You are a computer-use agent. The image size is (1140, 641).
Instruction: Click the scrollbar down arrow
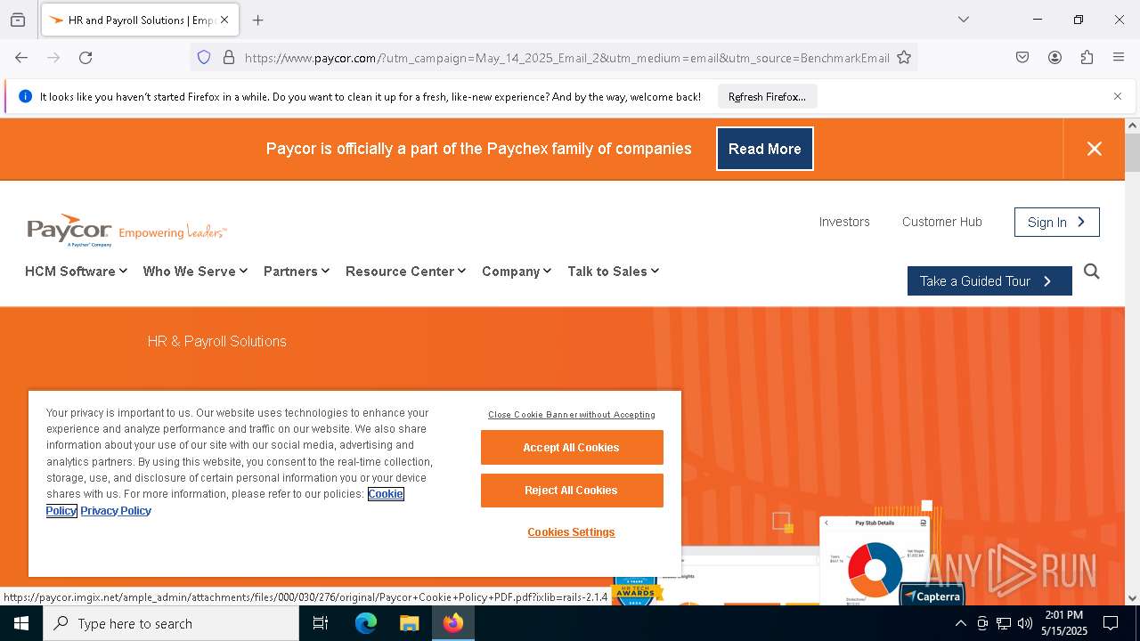1132,598
